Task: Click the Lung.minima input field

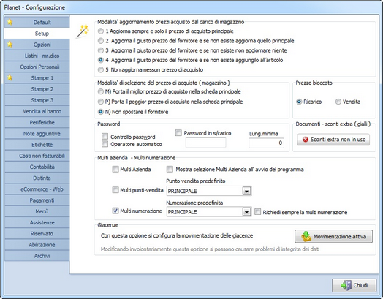Action: click(266, 143)
